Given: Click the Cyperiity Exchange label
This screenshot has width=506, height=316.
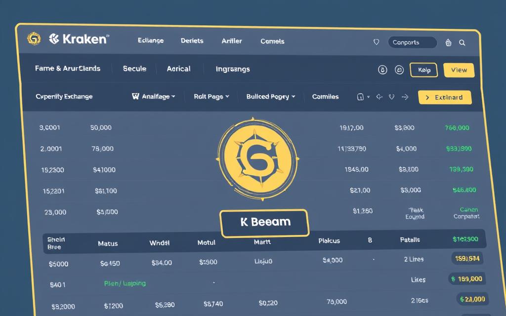Looking at the screenshot, I should [x=64, y=96].
